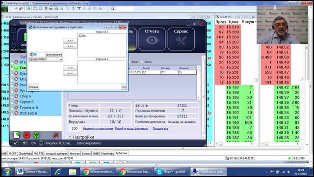The width and height of the screenshot is (314, 177).
Task: Click the red poppy icon below the strategy list
Action: point(26,135)
